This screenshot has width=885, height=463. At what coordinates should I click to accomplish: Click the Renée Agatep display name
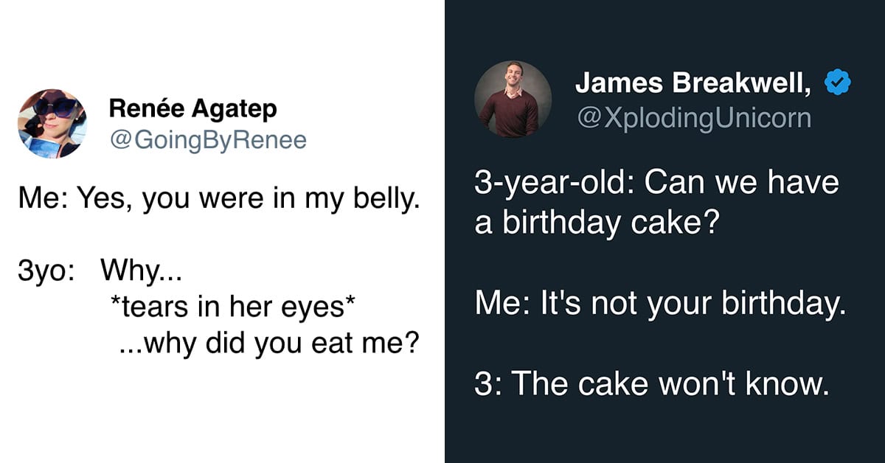(193, 108)
